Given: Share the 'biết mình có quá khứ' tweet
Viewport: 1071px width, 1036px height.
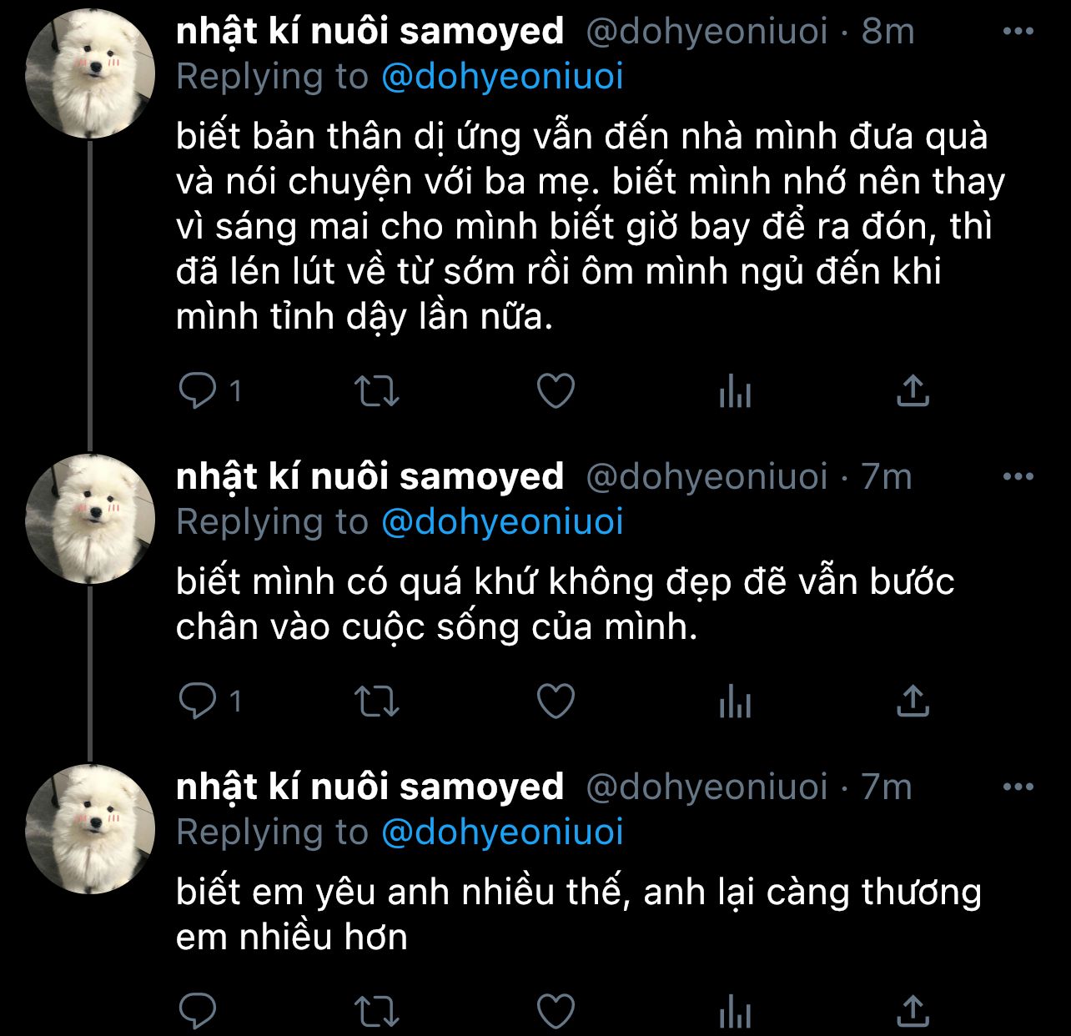Looking at the screenshot, I should [913, 702].
